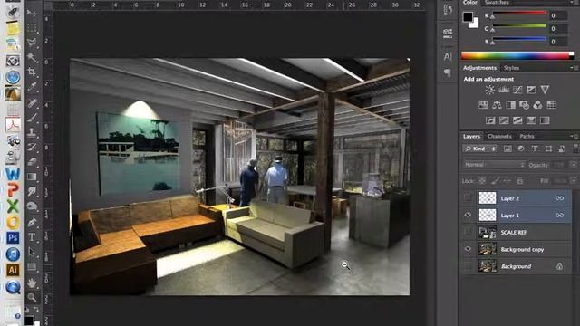Add a Gradient Map adjustment
Image resolution: width=580 pixels, height=326 pixels.
[545, 120]
